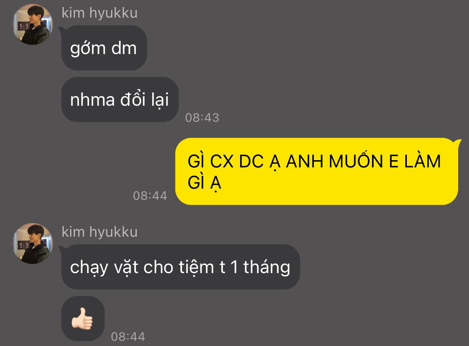Click the 08:44 timestamp beside thumbs up
The image size is (469, 346).
128,337
